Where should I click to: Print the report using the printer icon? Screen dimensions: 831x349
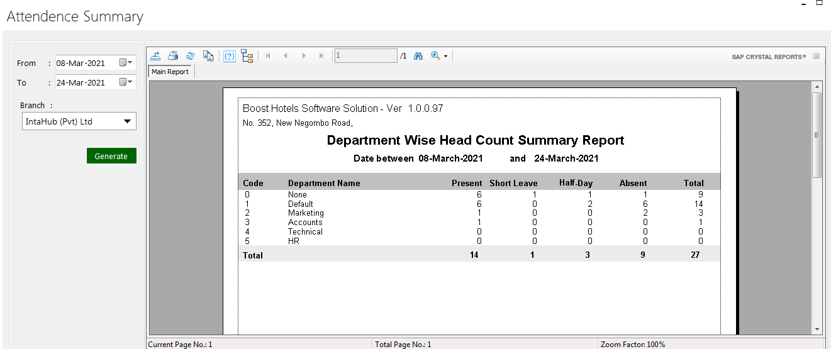(173, 56)
